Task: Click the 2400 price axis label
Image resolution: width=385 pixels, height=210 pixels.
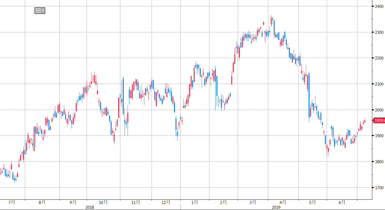Action: 379,6
